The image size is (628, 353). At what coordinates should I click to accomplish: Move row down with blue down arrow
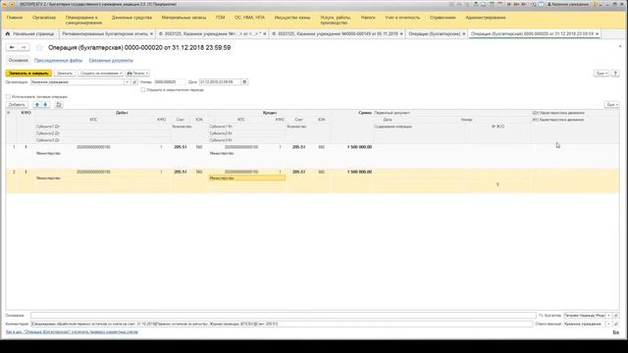point(45,105)
